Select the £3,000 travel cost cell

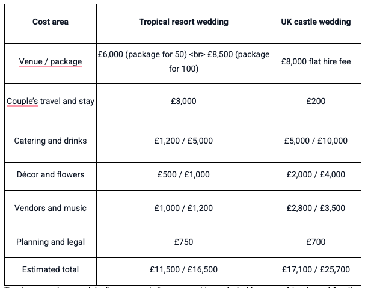tap(183, 101)
